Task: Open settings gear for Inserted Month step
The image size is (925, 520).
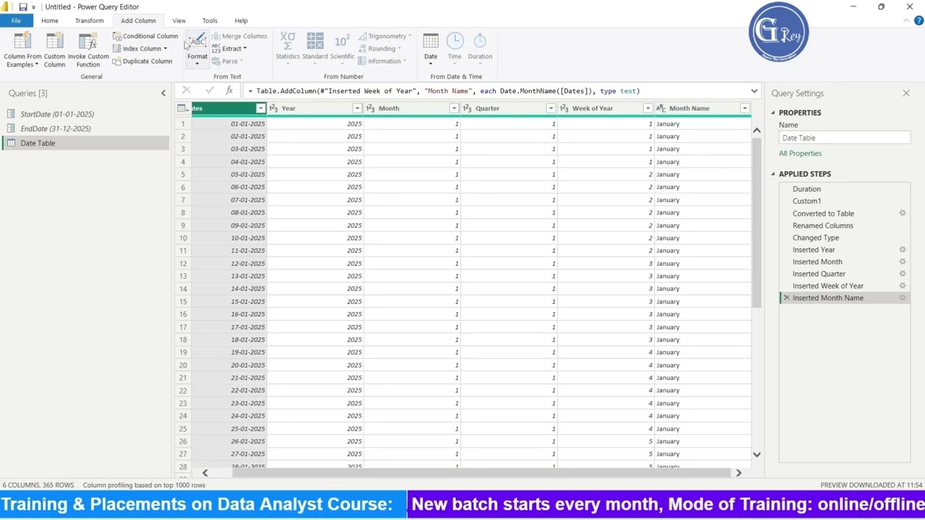Action: click(903, 261)
